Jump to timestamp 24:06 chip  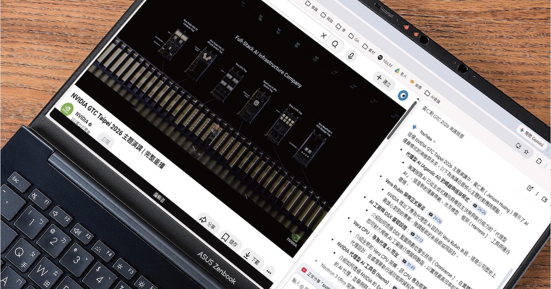pyautogui.click(x=435, y=217)
